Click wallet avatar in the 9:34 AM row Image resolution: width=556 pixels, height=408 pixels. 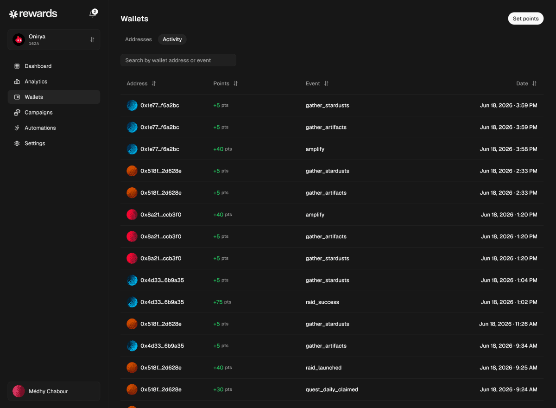(132, 346)
